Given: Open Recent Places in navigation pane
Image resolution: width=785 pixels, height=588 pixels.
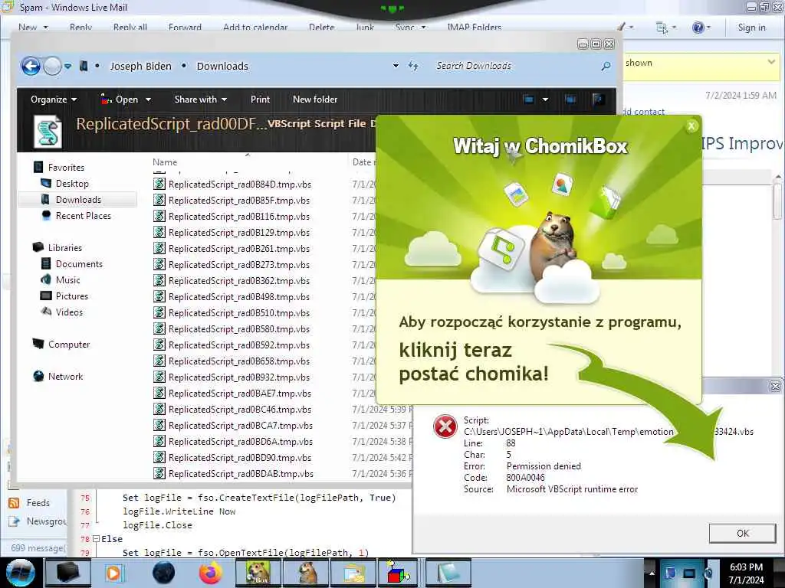Looking at the screenshot, I should (x=83, y=215).
